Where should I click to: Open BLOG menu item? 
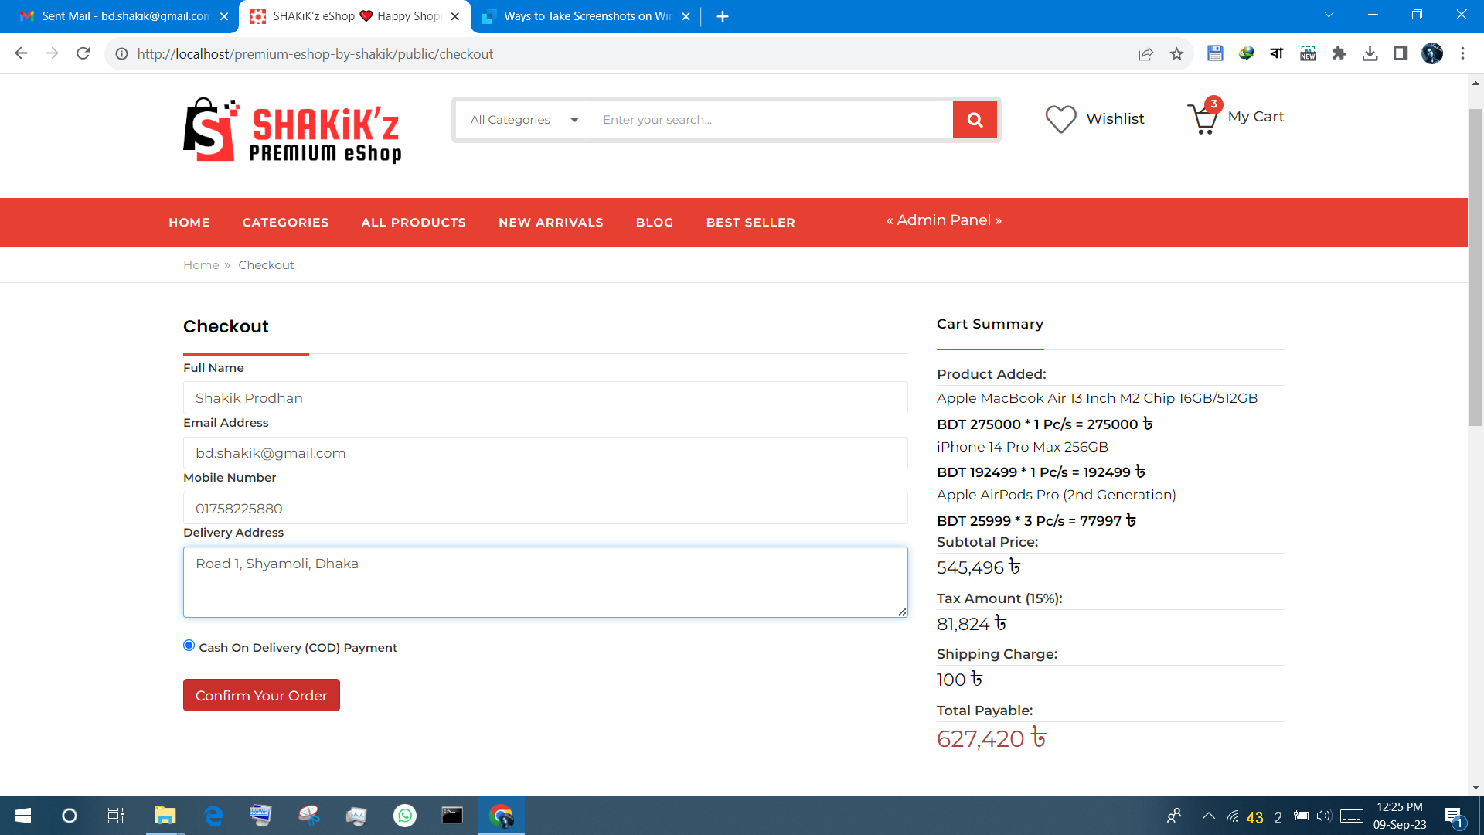click(655, 223)
